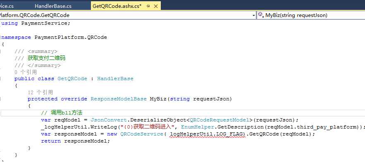Screen dimensions: 365x162
Task: Click 'EnumHelper' in the WriteLog line
Action: click(198, 127)
